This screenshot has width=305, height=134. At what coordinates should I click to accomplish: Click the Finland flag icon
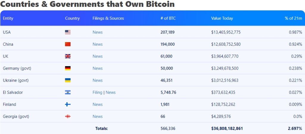coord(68,104)
